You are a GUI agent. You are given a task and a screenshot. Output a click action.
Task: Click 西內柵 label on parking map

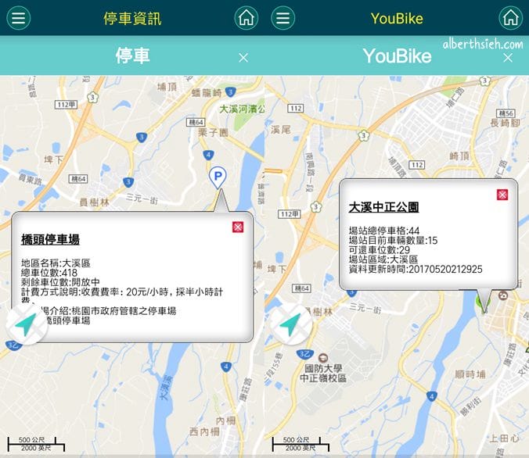point(204,431)
